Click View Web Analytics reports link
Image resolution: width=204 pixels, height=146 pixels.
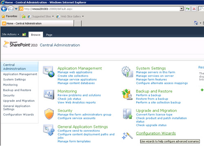pyautogui.click(x=77, y=103)
